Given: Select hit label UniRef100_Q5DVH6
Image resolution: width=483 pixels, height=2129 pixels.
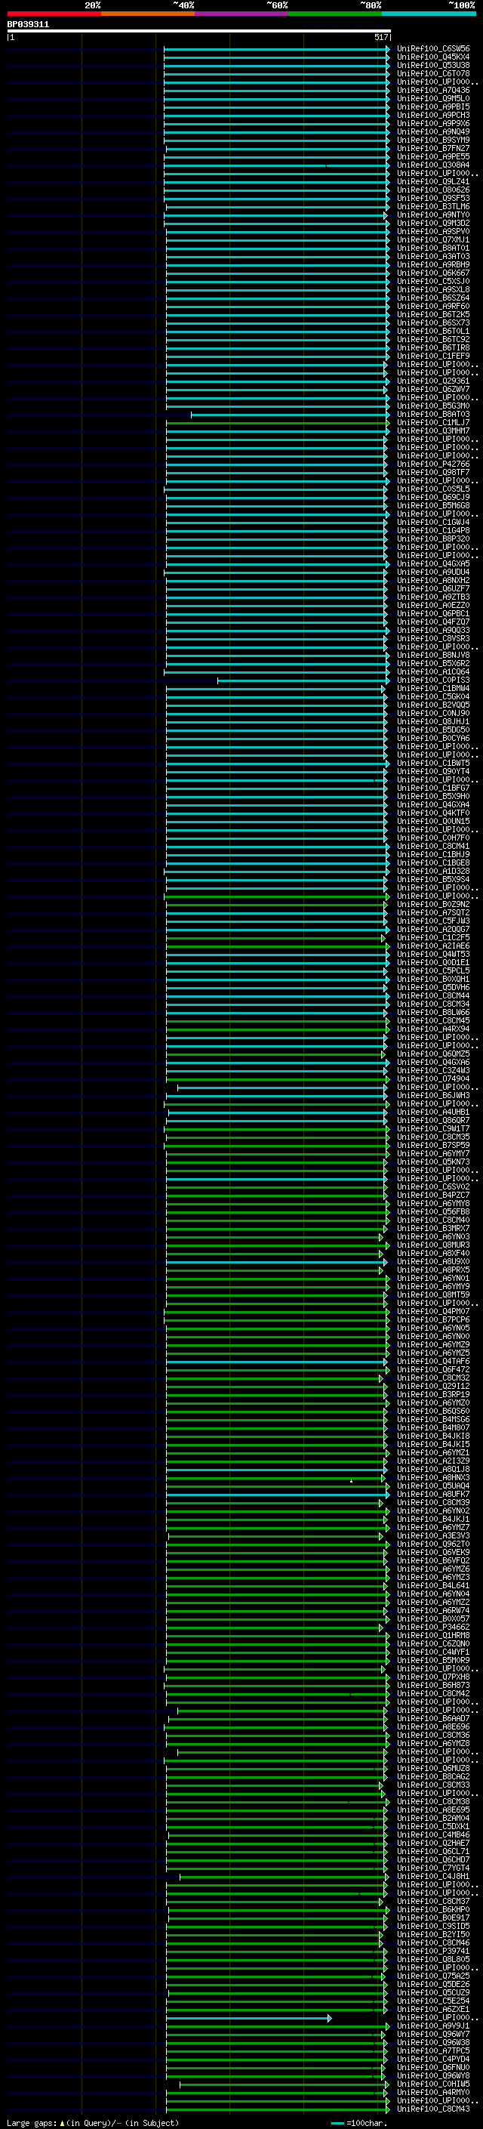Looking at the screenshot, I should 433,988.
